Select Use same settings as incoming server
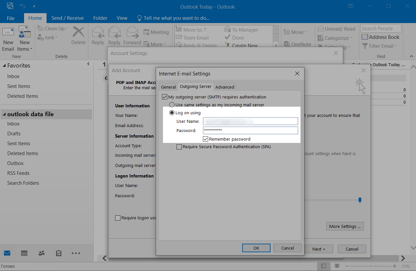The image size is (416, 271). pos(172,105)
